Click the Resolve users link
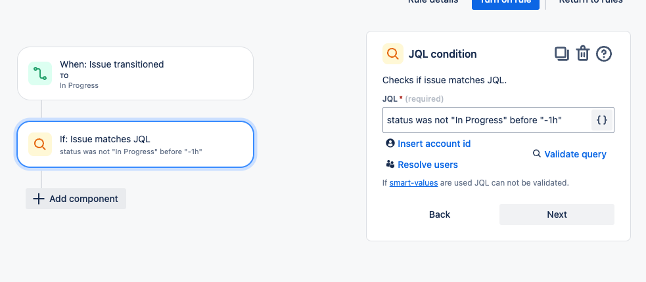This screenshot has width=646, height=282. tap(428, 165)
